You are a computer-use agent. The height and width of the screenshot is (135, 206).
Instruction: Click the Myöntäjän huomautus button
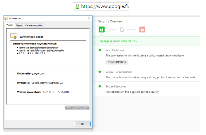[77, 108]
